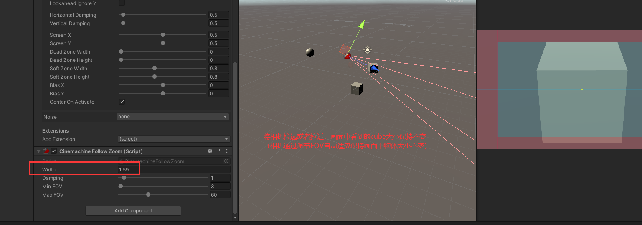642x225 pixels.
Task: Select the sphere object in scene
Action: click(x=310, y=52)
